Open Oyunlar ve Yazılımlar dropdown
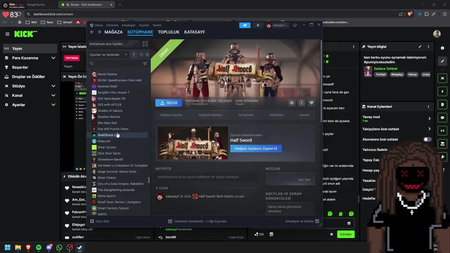 click(x=108, y=54)
